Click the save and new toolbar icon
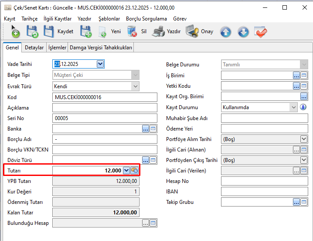The width and height of the screenshot is (313, 241). coord(85,31)
